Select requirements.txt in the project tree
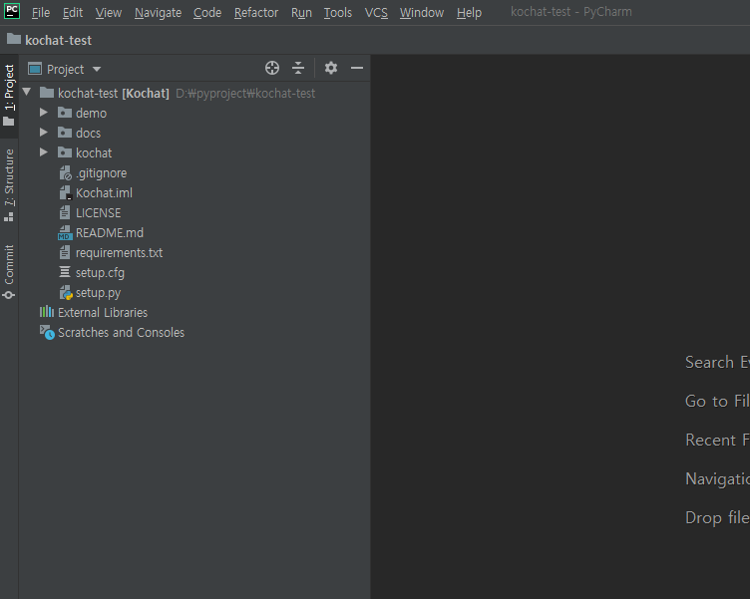 (x=119, y=252)
